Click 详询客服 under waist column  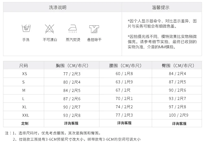coord(124,123)
